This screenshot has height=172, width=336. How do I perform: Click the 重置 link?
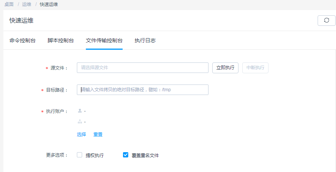click(x=98, y=134)
